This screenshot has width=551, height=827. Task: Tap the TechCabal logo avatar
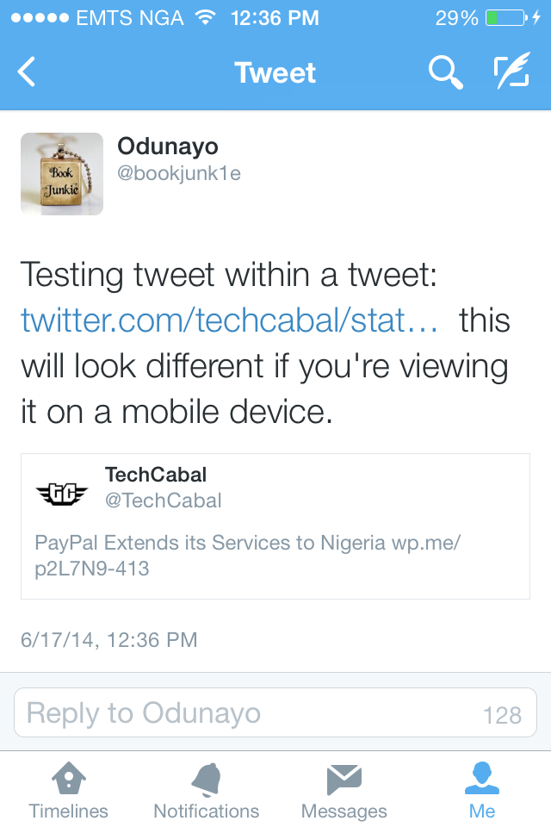pos(62,493)
